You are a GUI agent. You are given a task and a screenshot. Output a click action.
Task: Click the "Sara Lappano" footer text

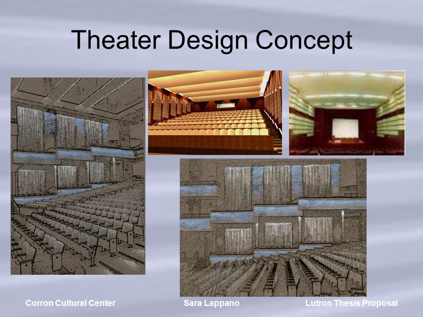click(x=211, y=303)
